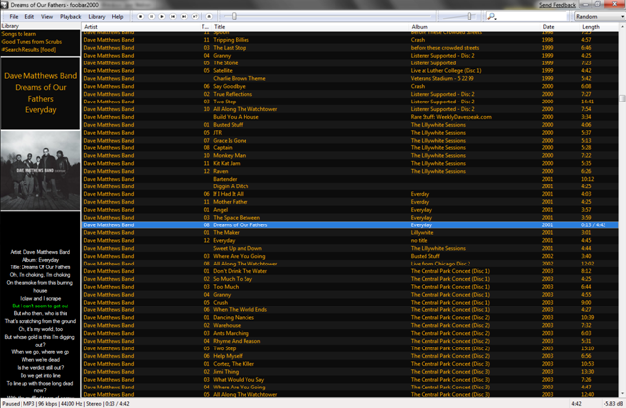The image size is (626, 408).
Task: Select 'Kit Kat Jam' track
Action: [227, 163]
